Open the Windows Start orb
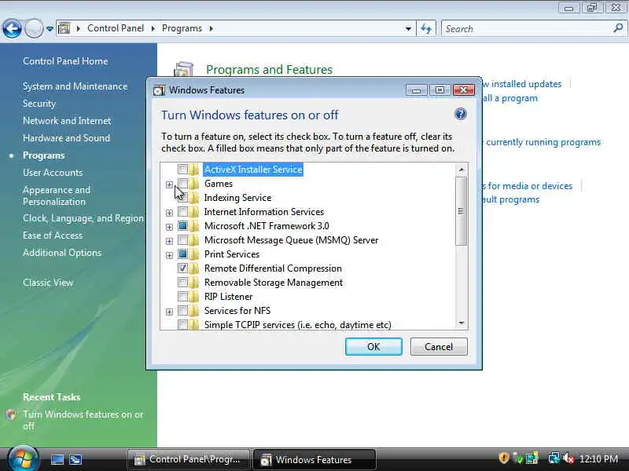This screenshot has width=629, height=471. (23, 458)
